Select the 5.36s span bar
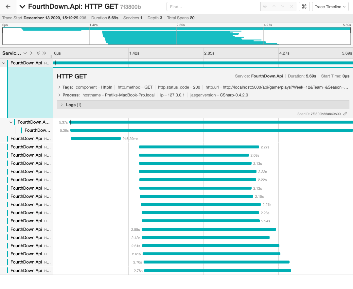 212,130
